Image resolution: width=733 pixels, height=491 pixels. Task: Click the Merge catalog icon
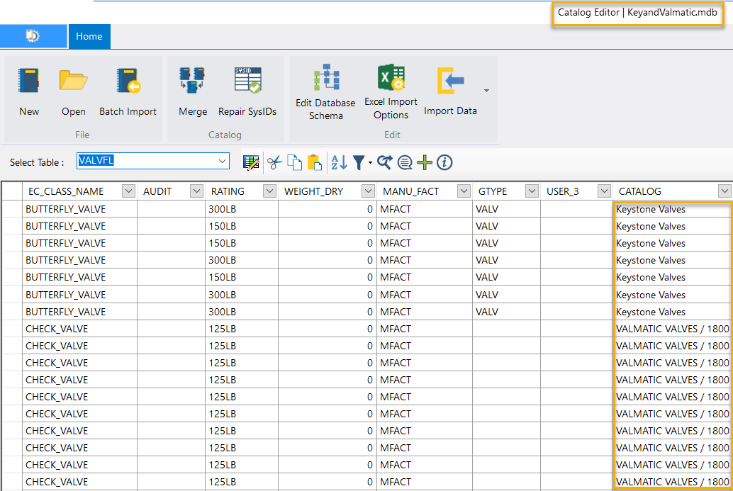(192, 82)
